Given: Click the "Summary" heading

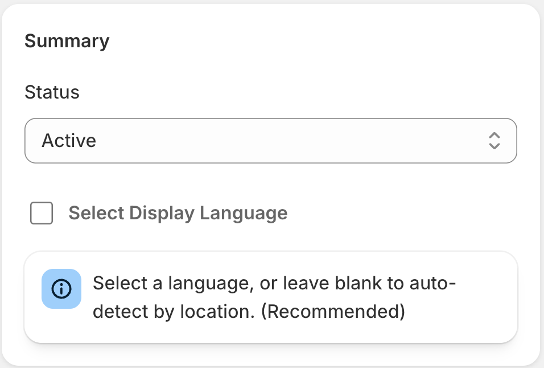Looking at the screenshot, I should 67,41.
